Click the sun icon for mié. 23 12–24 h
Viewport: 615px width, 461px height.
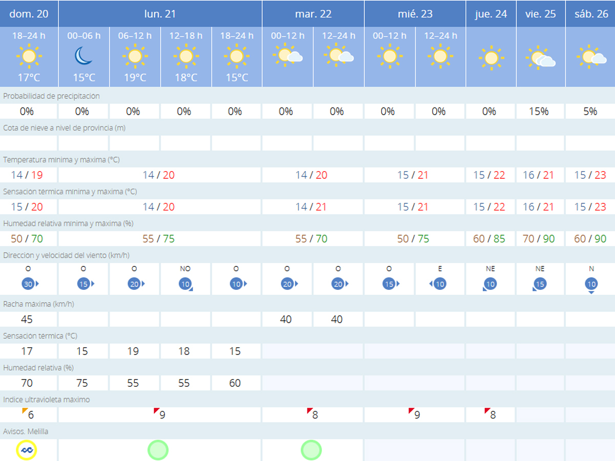point(440,56)
